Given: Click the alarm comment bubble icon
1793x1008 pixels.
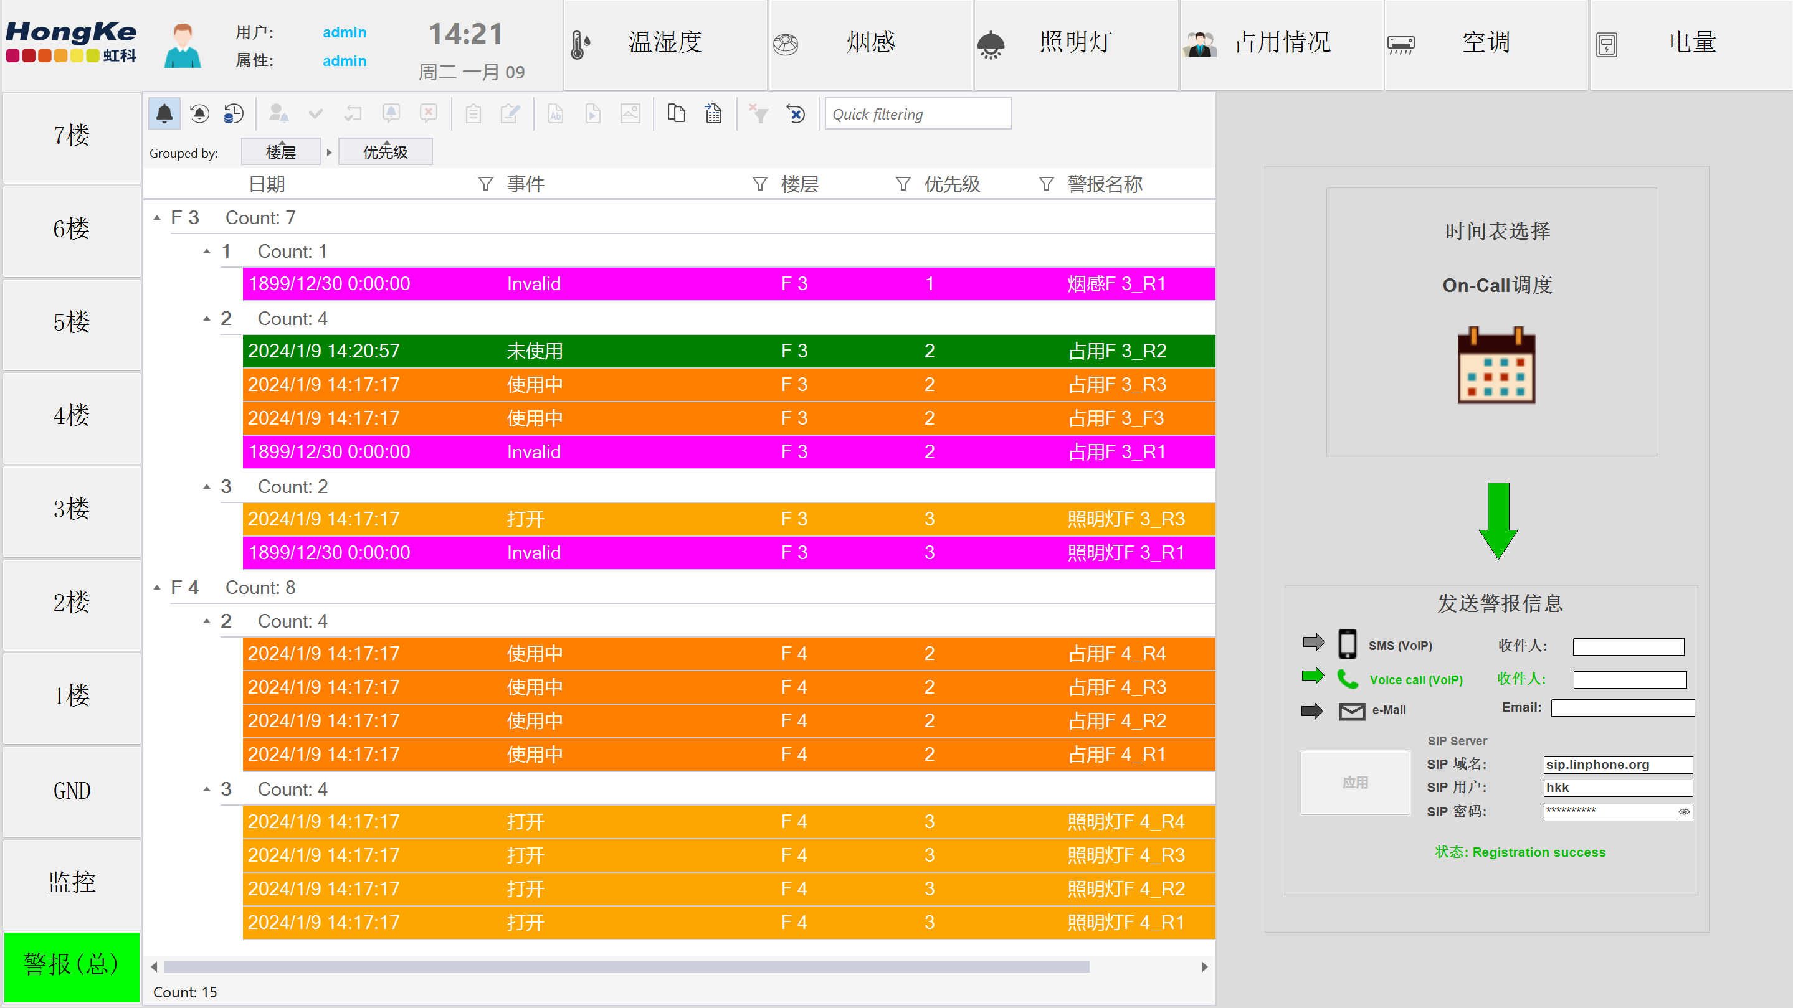Looking at the screenshot, I should (x=391, y=113).
